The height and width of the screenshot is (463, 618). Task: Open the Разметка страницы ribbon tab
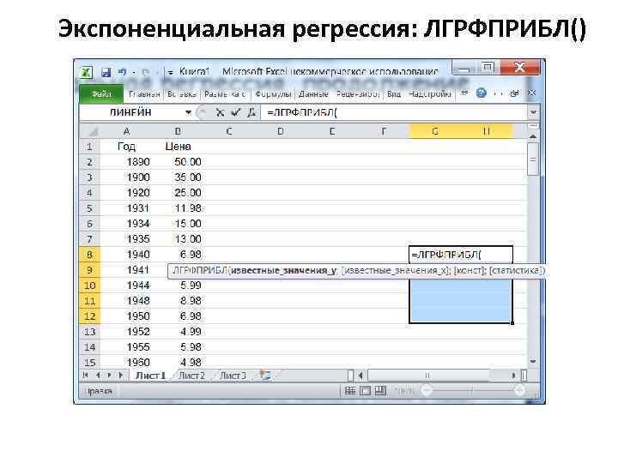(x=225, y=94)
